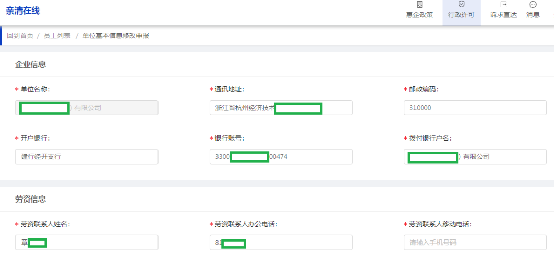The width and height of the screenshot is (554, 260).
Task: Open the 惠企政策 menu label
Action: (420, 15)
